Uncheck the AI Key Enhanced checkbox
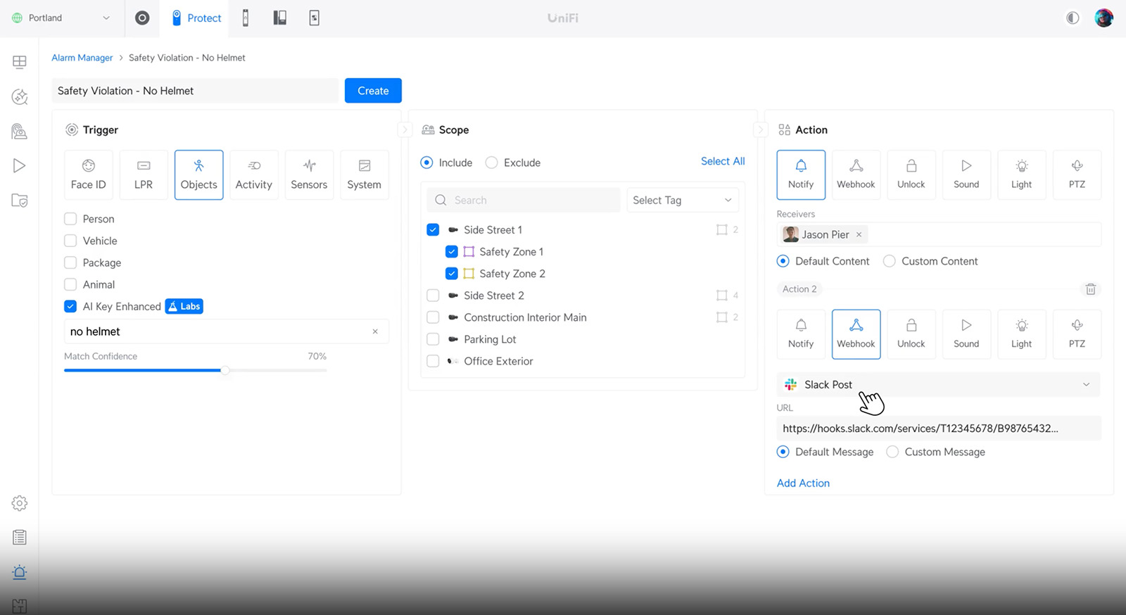Viewport: 1126px width, 615px height. [70, 306]
